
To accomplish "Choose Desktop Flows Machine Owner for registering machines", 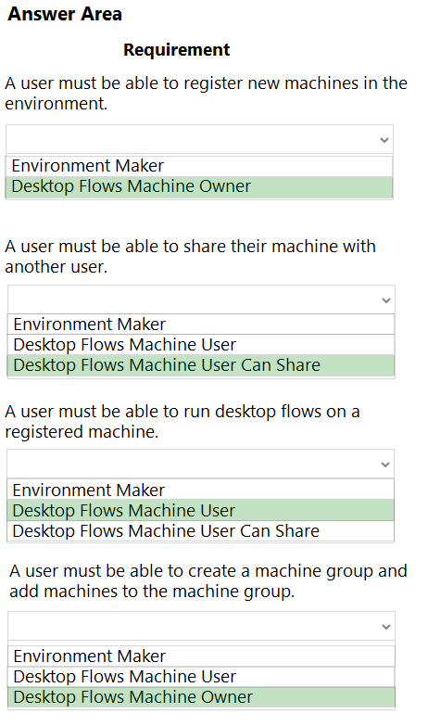I will click(199, 186).
